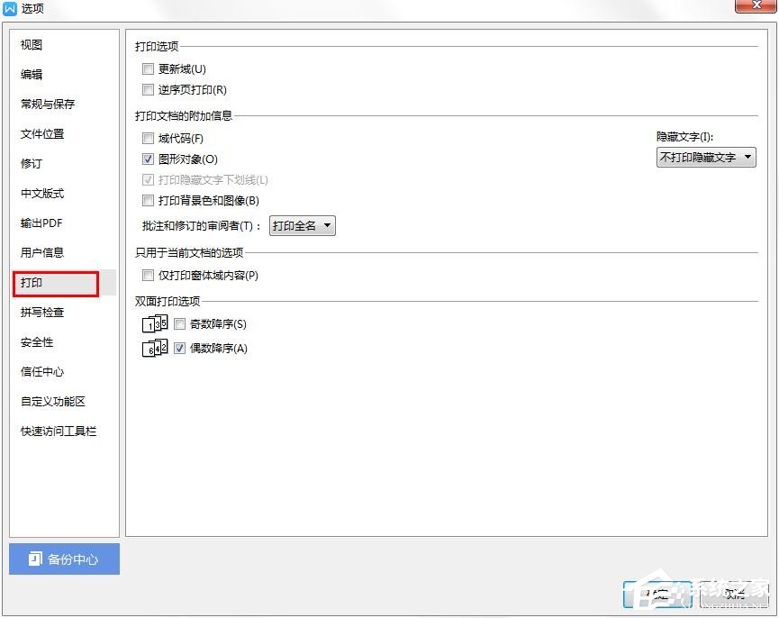Screen dimensions: 779x618
Task: Enable 逆序页打印(R) printing option
Action: 148,89
